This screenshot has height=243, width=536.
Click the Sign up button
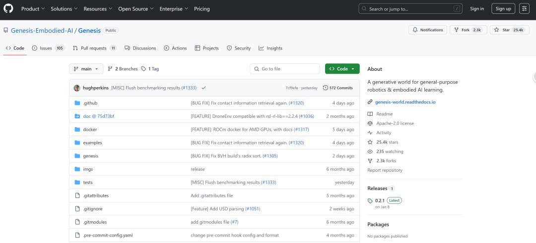pyautogui.click(x=503, y=8)
